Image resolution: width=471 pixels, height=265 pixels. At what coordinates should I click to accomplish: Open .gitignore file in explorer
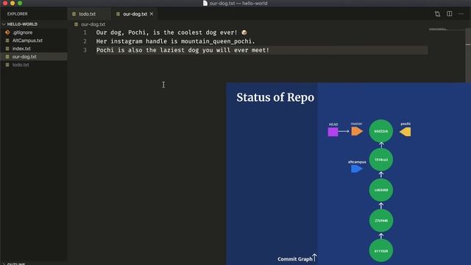coord(22,32)
